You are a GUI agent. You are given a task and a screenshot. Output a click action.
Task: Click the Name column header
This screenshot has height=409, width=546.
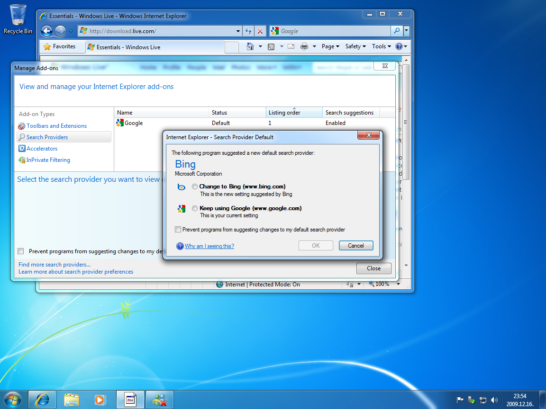pos(161,113)
